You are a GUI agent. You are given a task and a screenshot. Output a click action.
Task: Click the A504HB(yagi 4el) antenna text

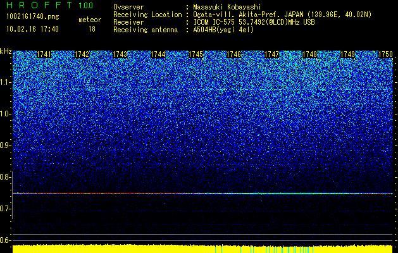pyautogui.click(x=223, y=30)
